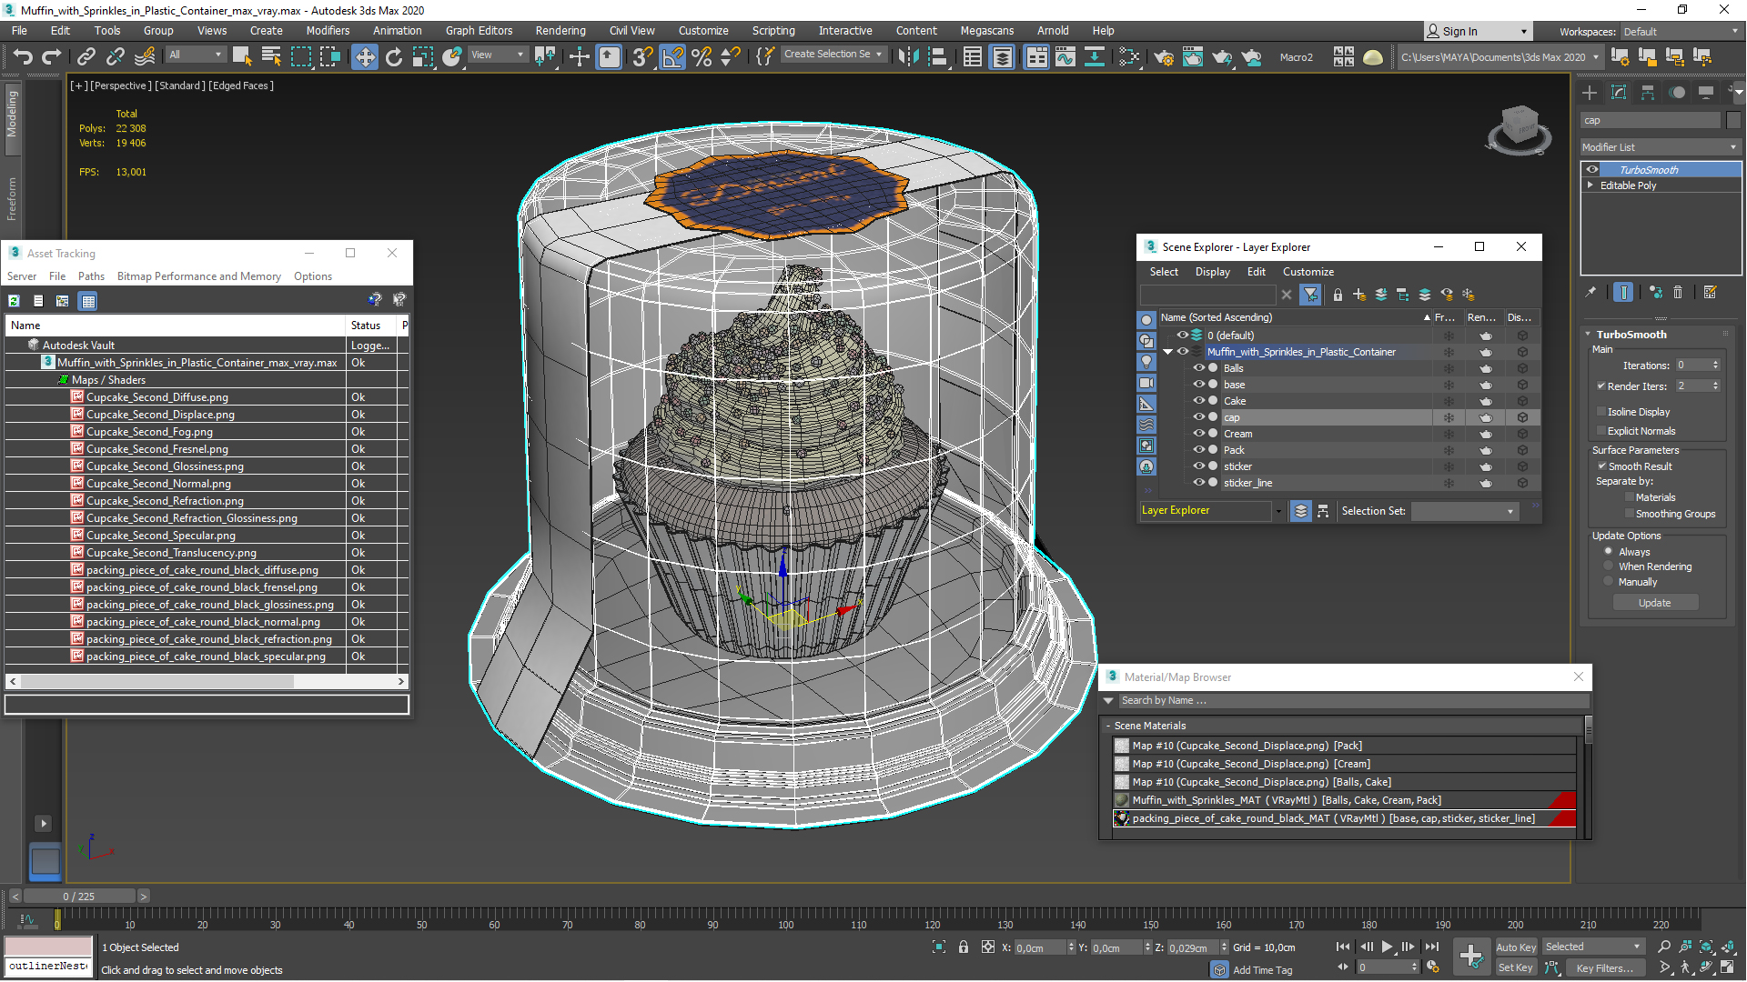The image size is (1747, 982).
Task: Click the TurboSmooth Update button
Action: click(1655, 603)
